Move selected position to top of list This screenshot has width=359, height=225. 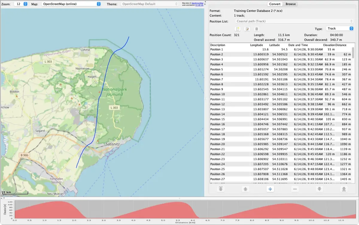point(220,189)
